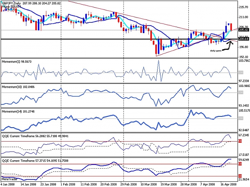
Task: Click the 28 Mar 2008 date label
Action: click(x=189, y=184)
